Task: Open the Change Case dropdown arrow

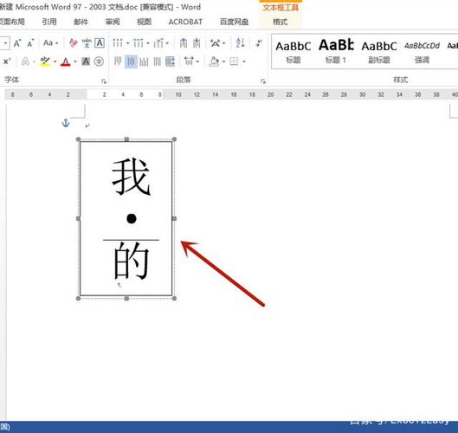Action: [57, 43]
